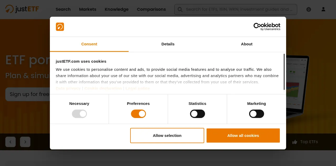The image size is (336, 166).
Task: Go to next carousel slide
Action: 25,142
